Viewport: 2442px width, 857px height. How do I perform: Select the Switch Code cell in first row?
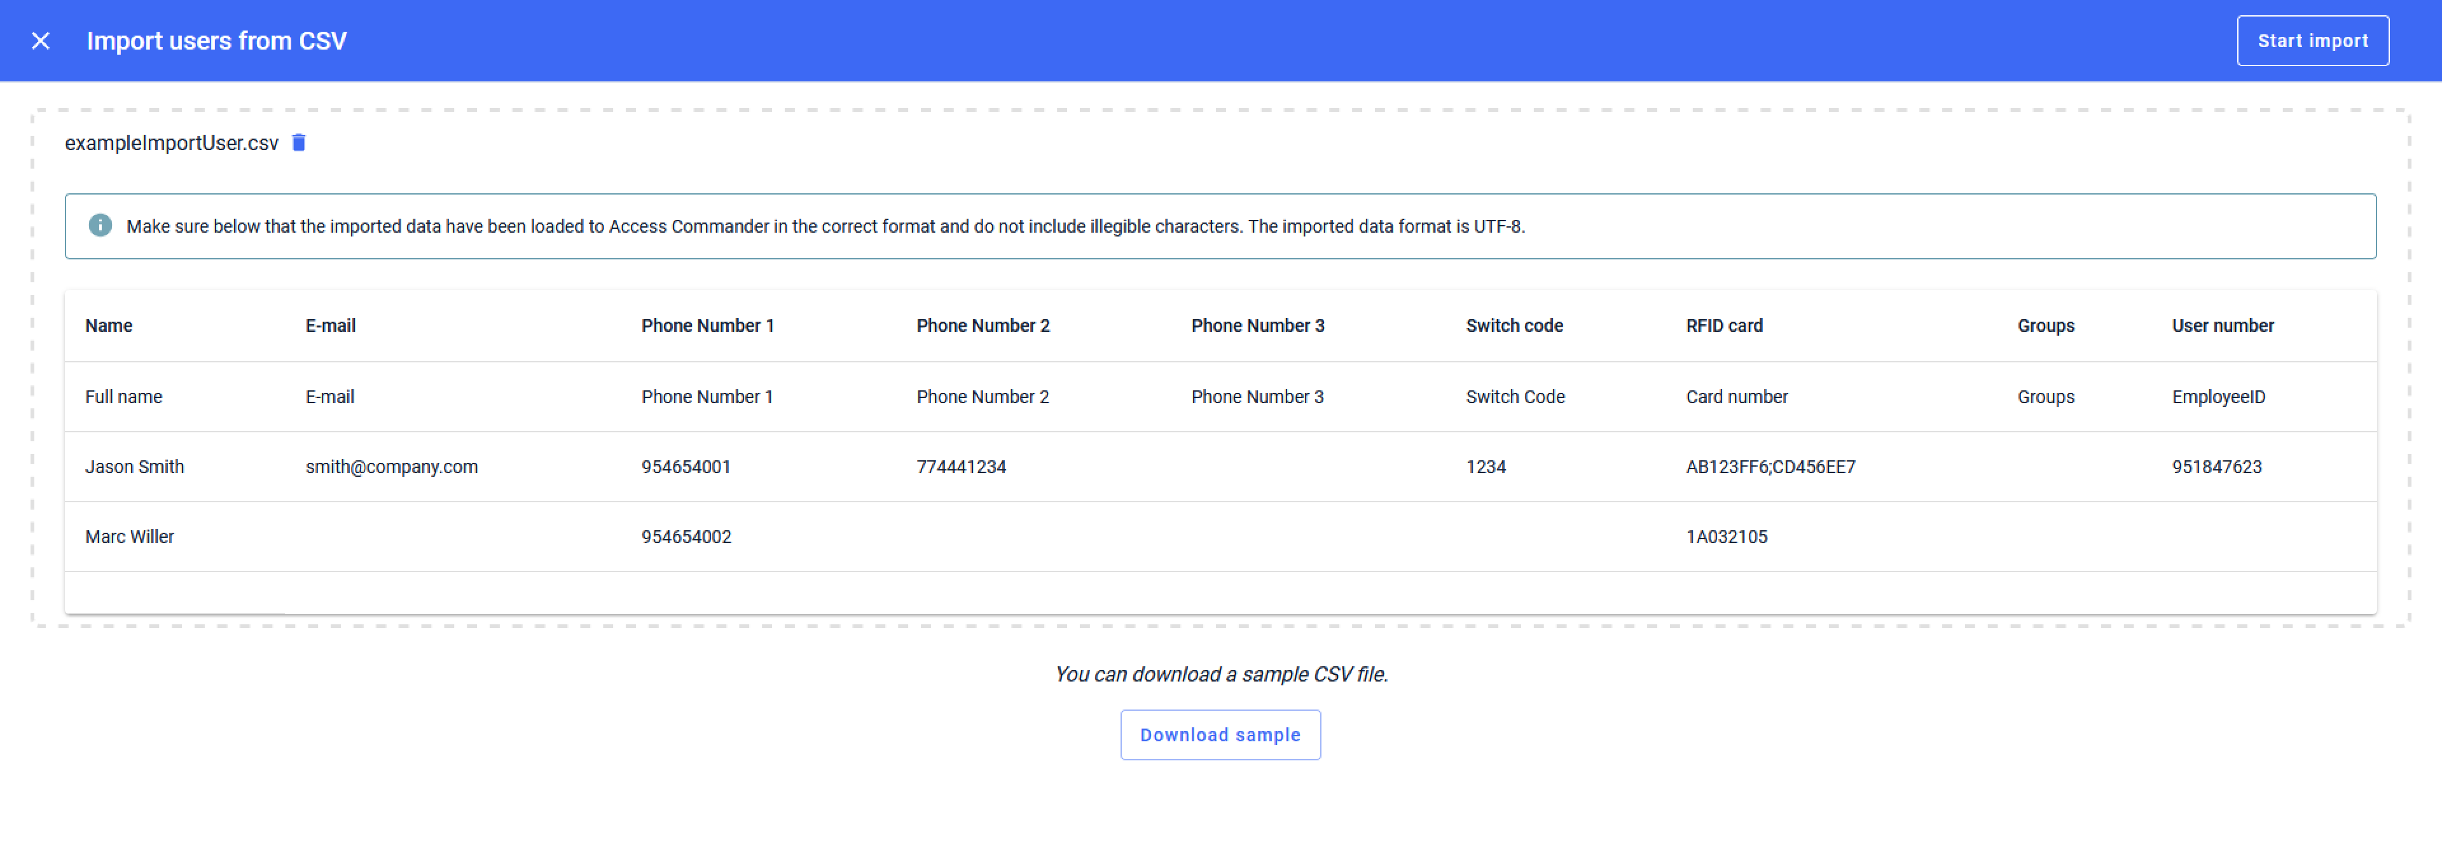tap(1515, 396)
